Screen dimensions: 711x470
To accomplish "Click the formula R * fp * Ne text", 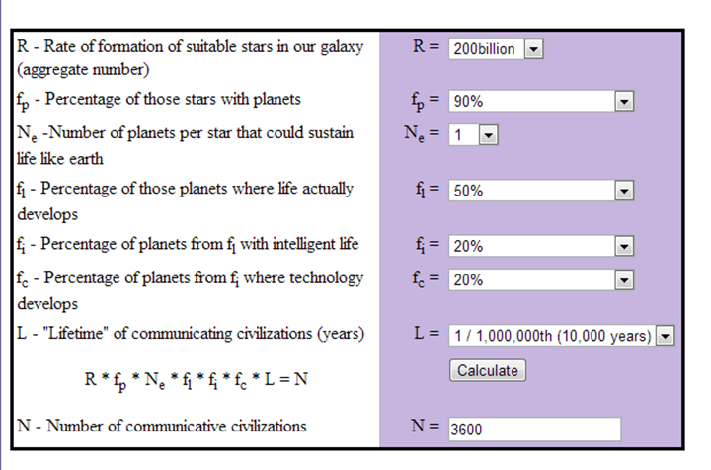I will [196, 380].
